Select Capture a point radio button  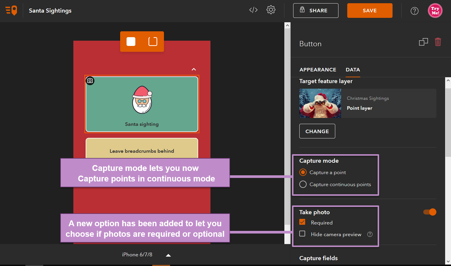point(303,172)
